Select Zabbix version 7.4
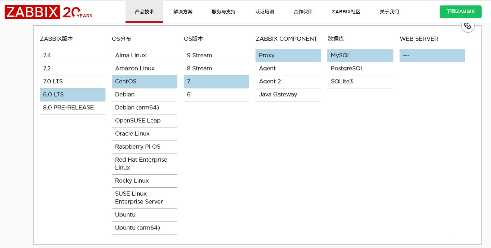This screenshot has width=491, height=248. 73,55
